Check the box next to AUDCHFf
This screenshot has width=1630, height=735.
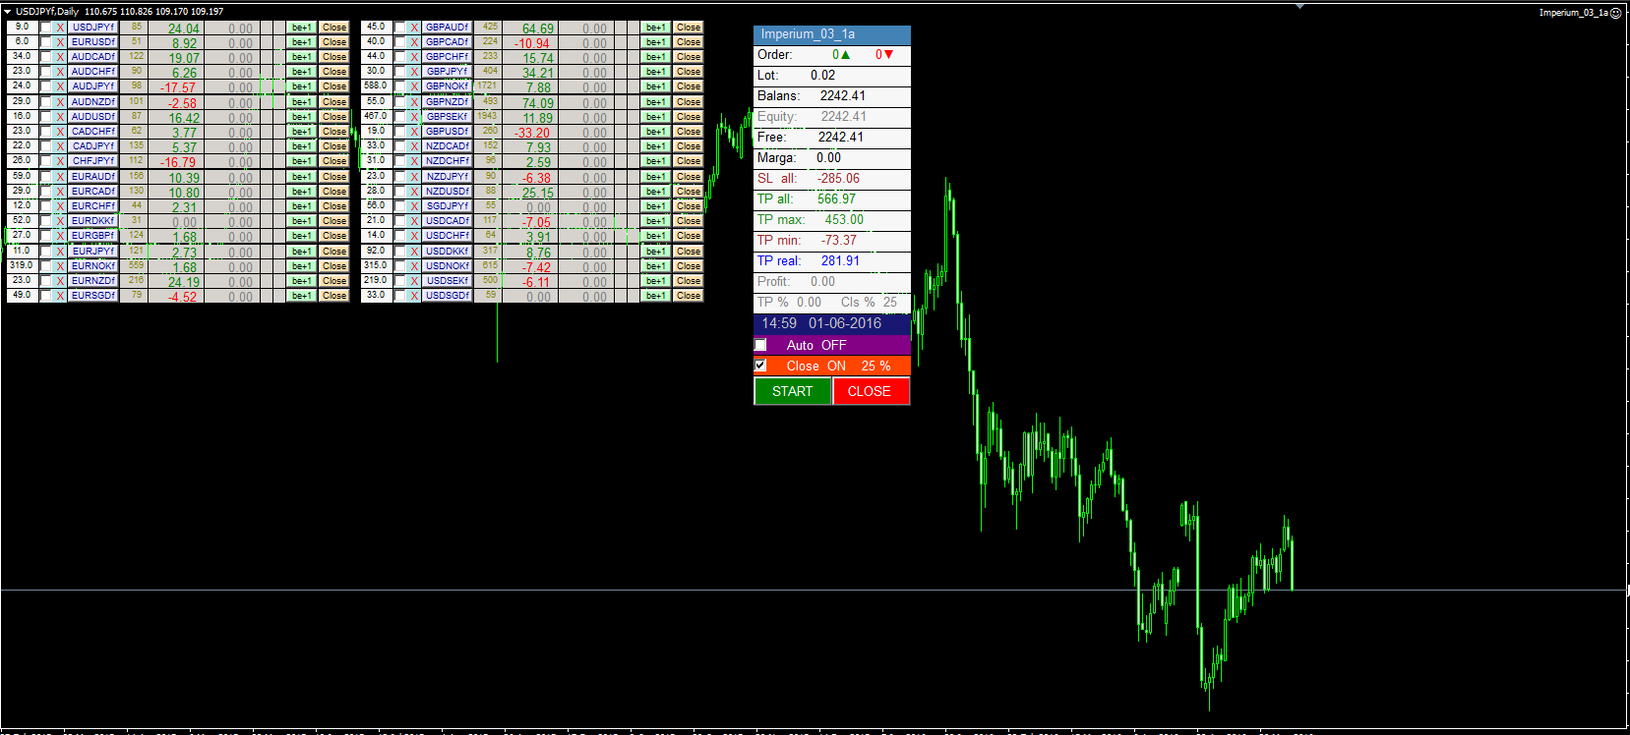[46, 72]
